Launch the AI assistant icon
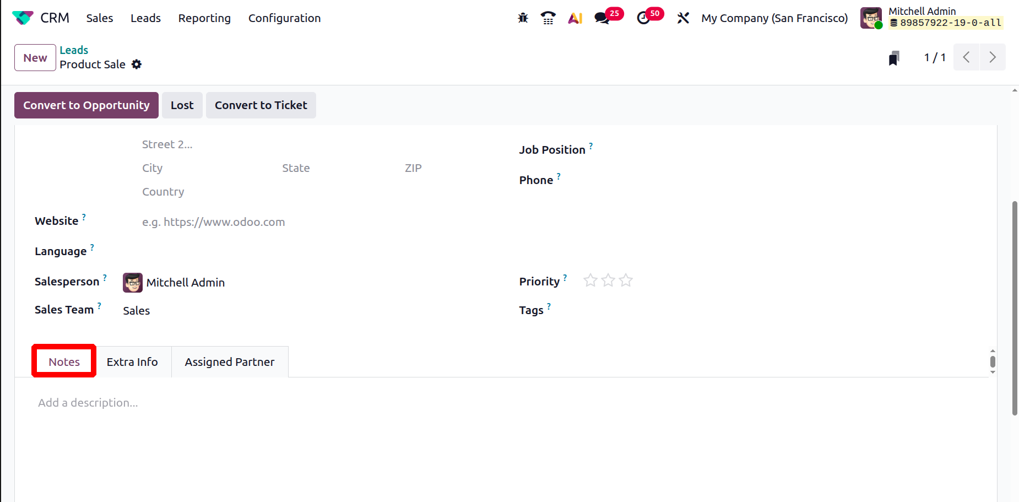The width and height of the screenshot is (1019, 502). coord(575,18)
